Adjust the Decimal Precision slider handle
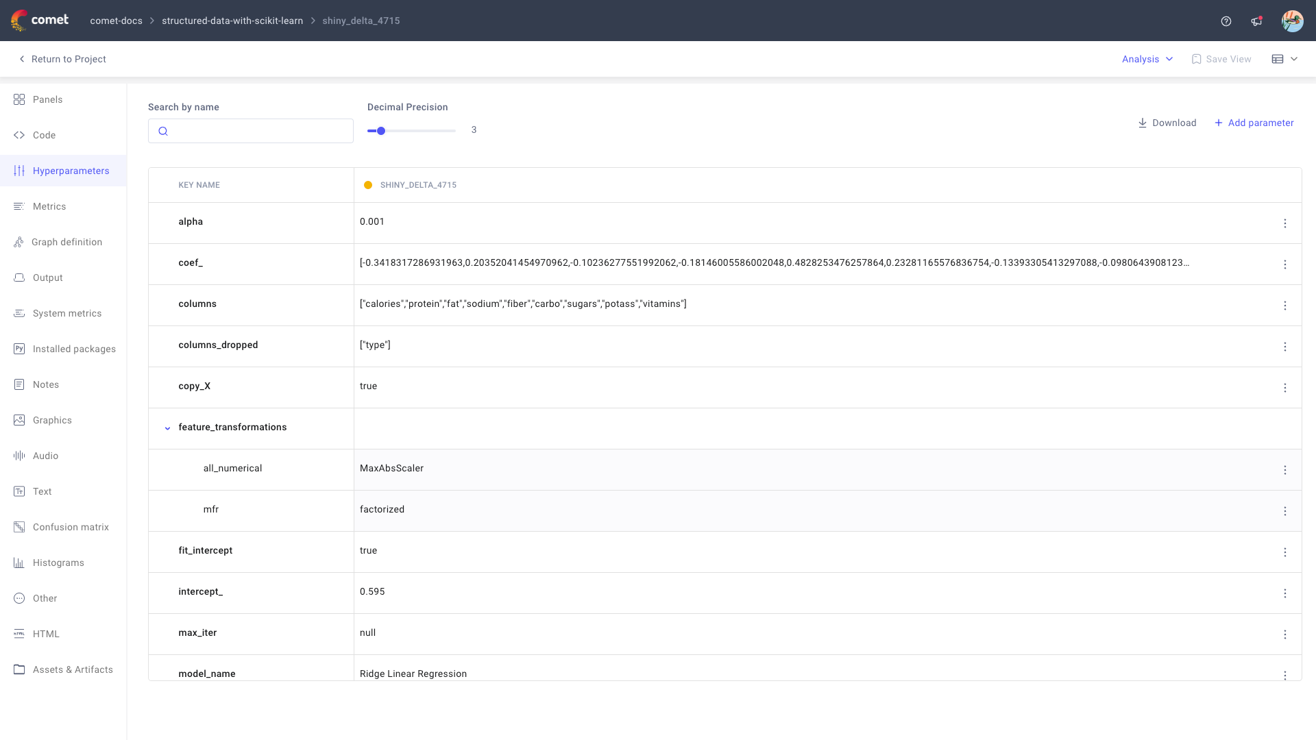1316x740 pixels. 381,131
